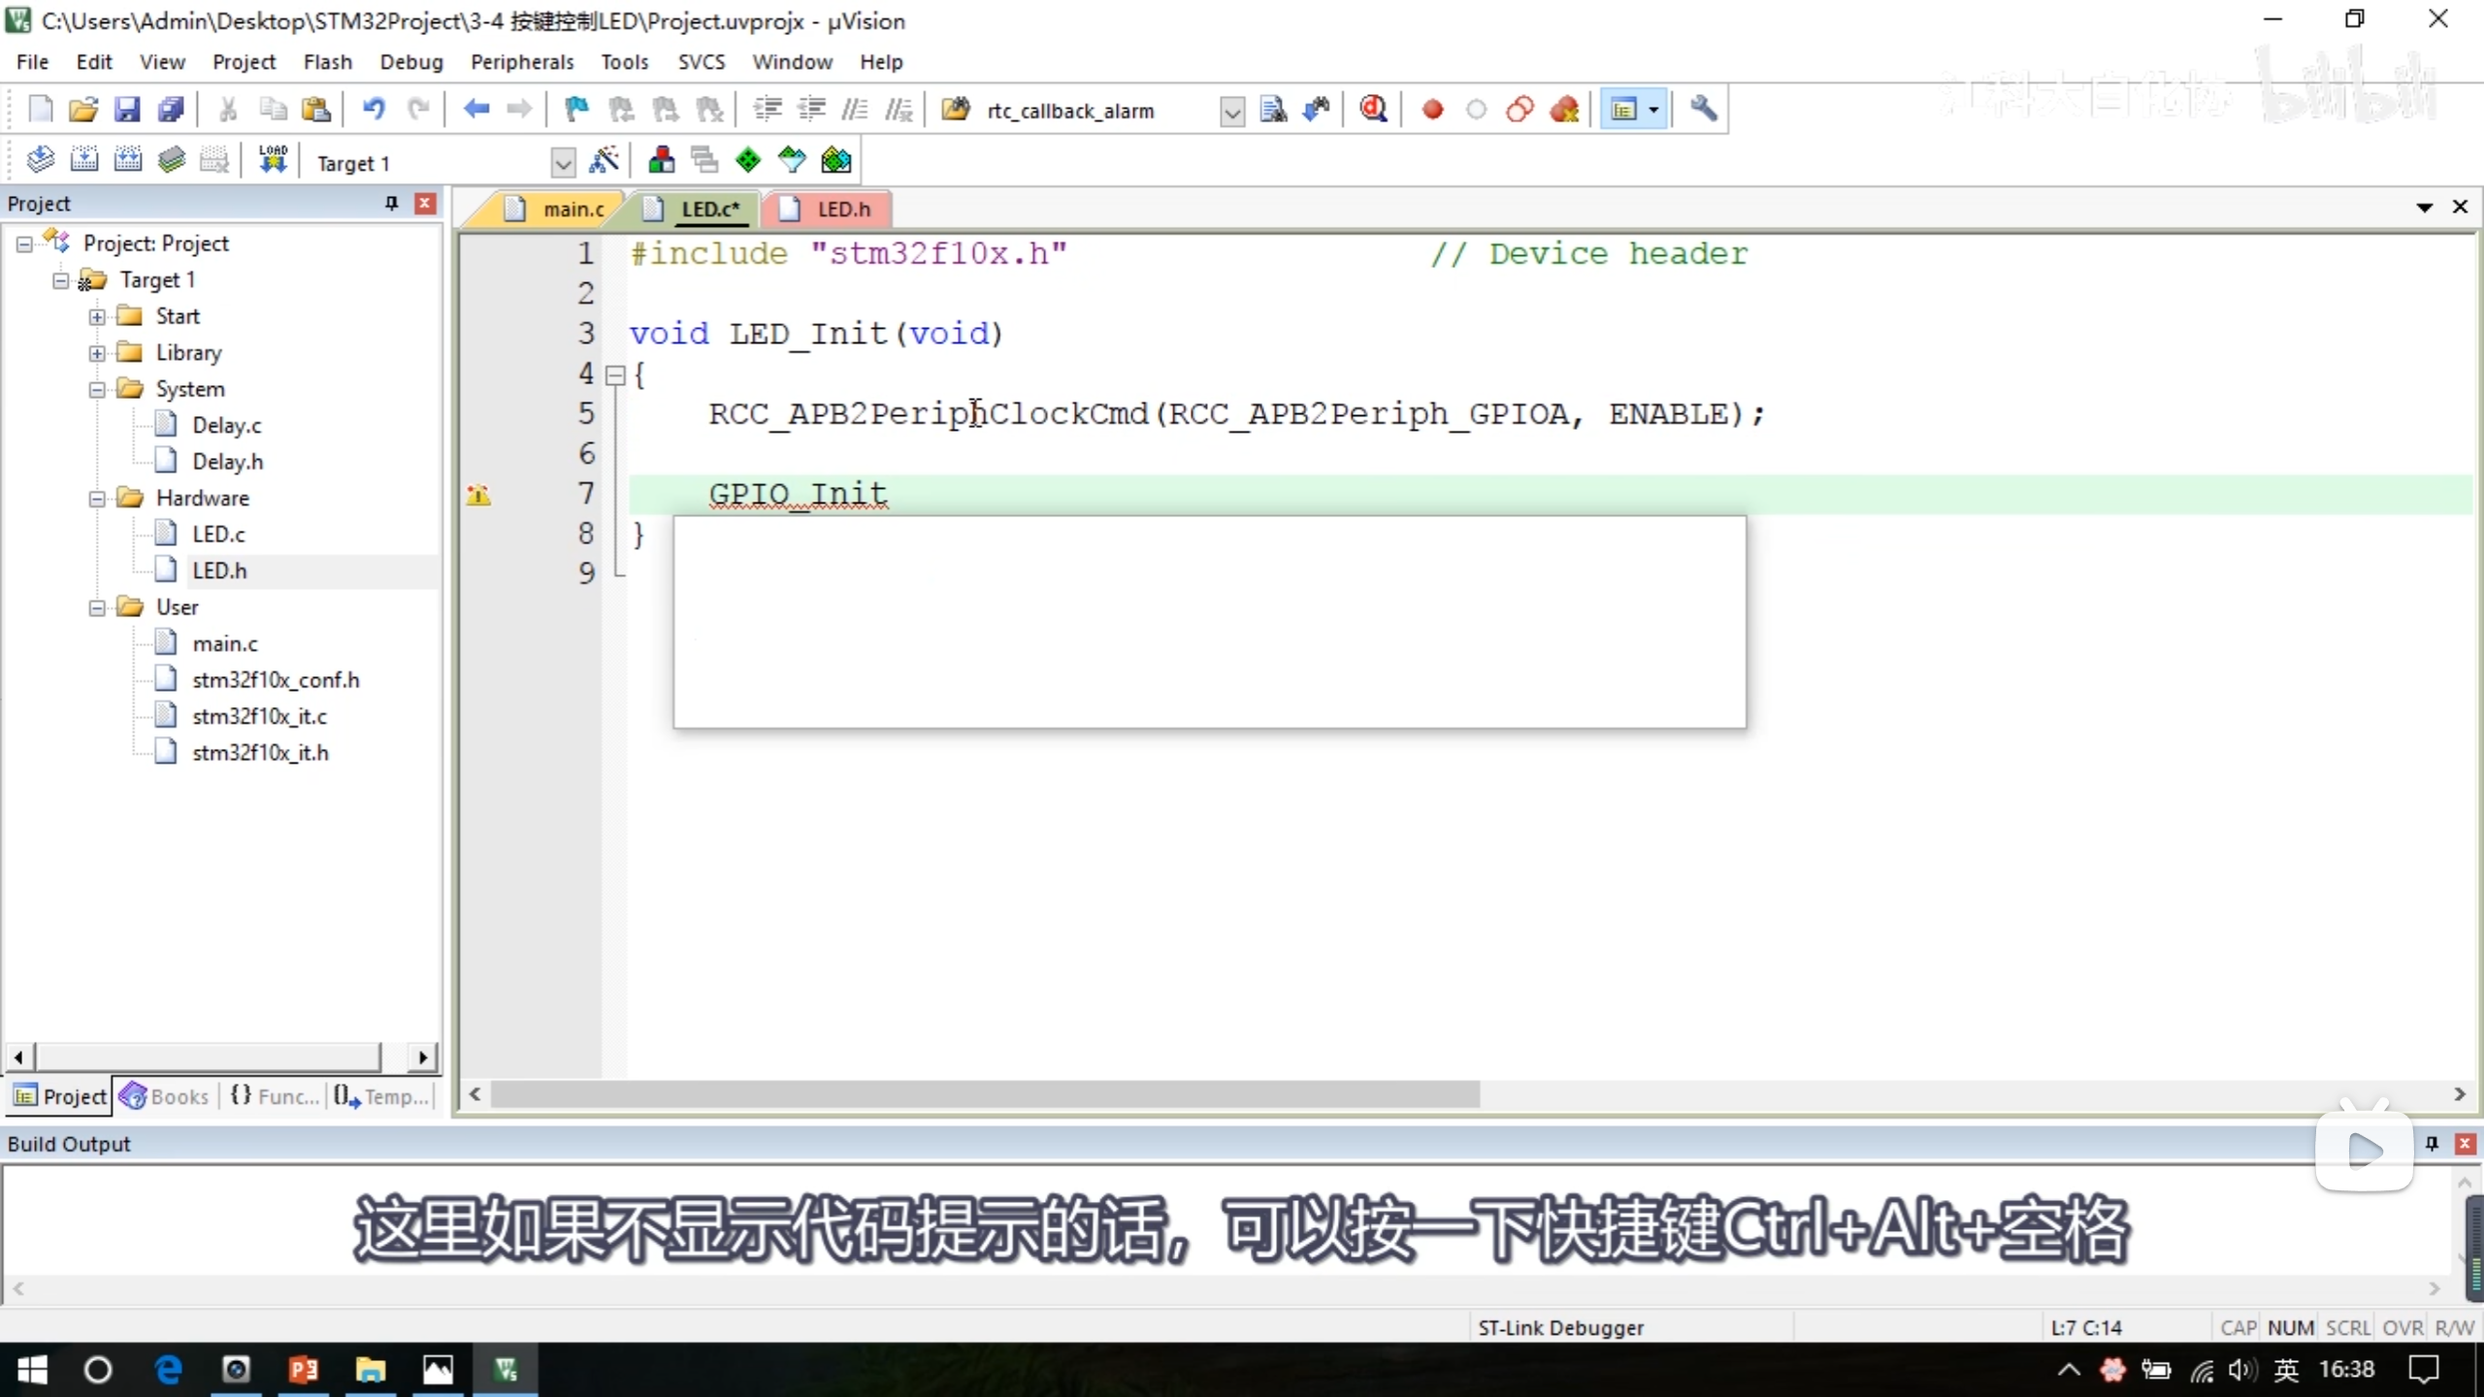The width and height of the screenshot is (2484, 1397).
Task: Toggle the bookmark flag icon
Action: [x=576, y=109]
